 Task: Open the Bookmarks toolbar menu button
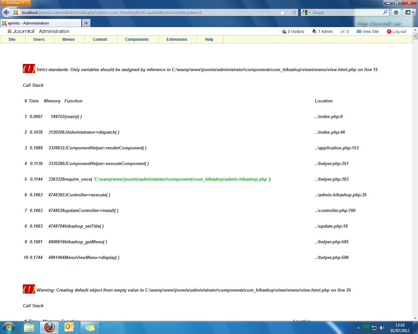coord(409,12)
